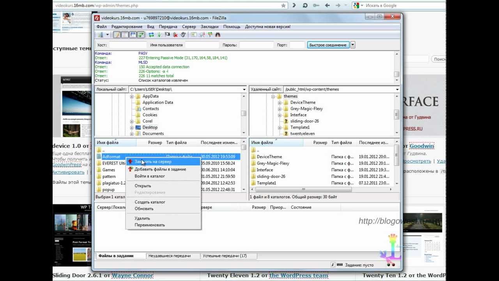Open Доступна новая версия! menu item
The height and width of the screenshot is (281, 499).
[x=267, y=27]
